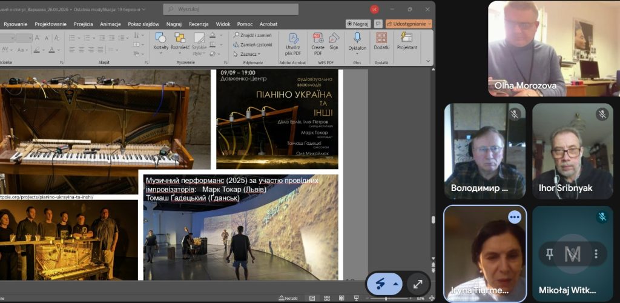Viewport: 620px width, 303px height.
Task: Click the zoom slider in status bar
Action: [386, 298]
